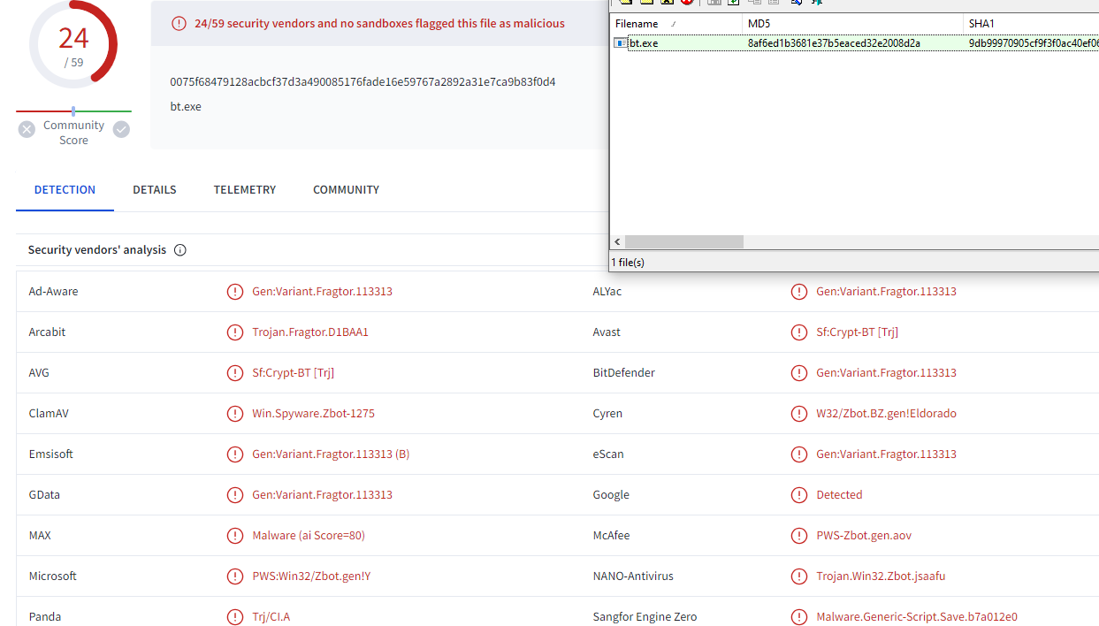Click the alert icon in the malicious banner
Screen dimensions: 1099x626
pos(179,24)
